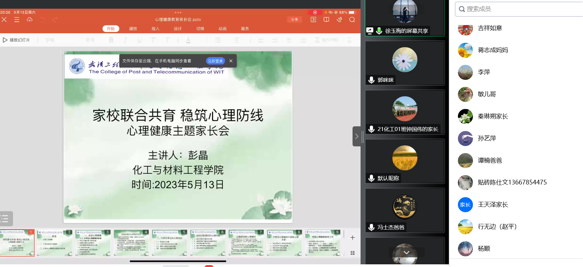Open the hamburger menu in WPS header
Viewport: 583px width, 267px height.
pyautogui.click(x=17, y=20)
